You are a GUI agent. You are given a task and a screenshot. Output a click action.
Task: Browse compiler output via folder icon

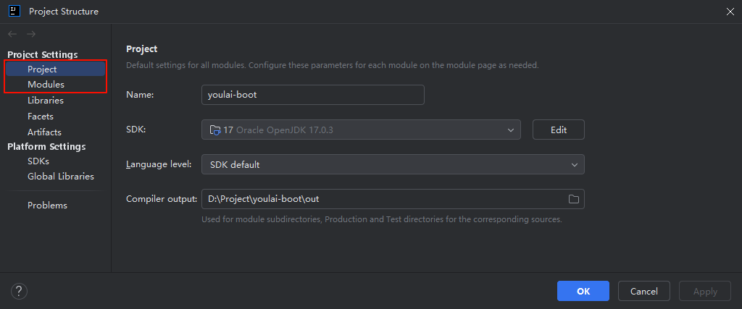pyautogui.click(x=574, y=199)
